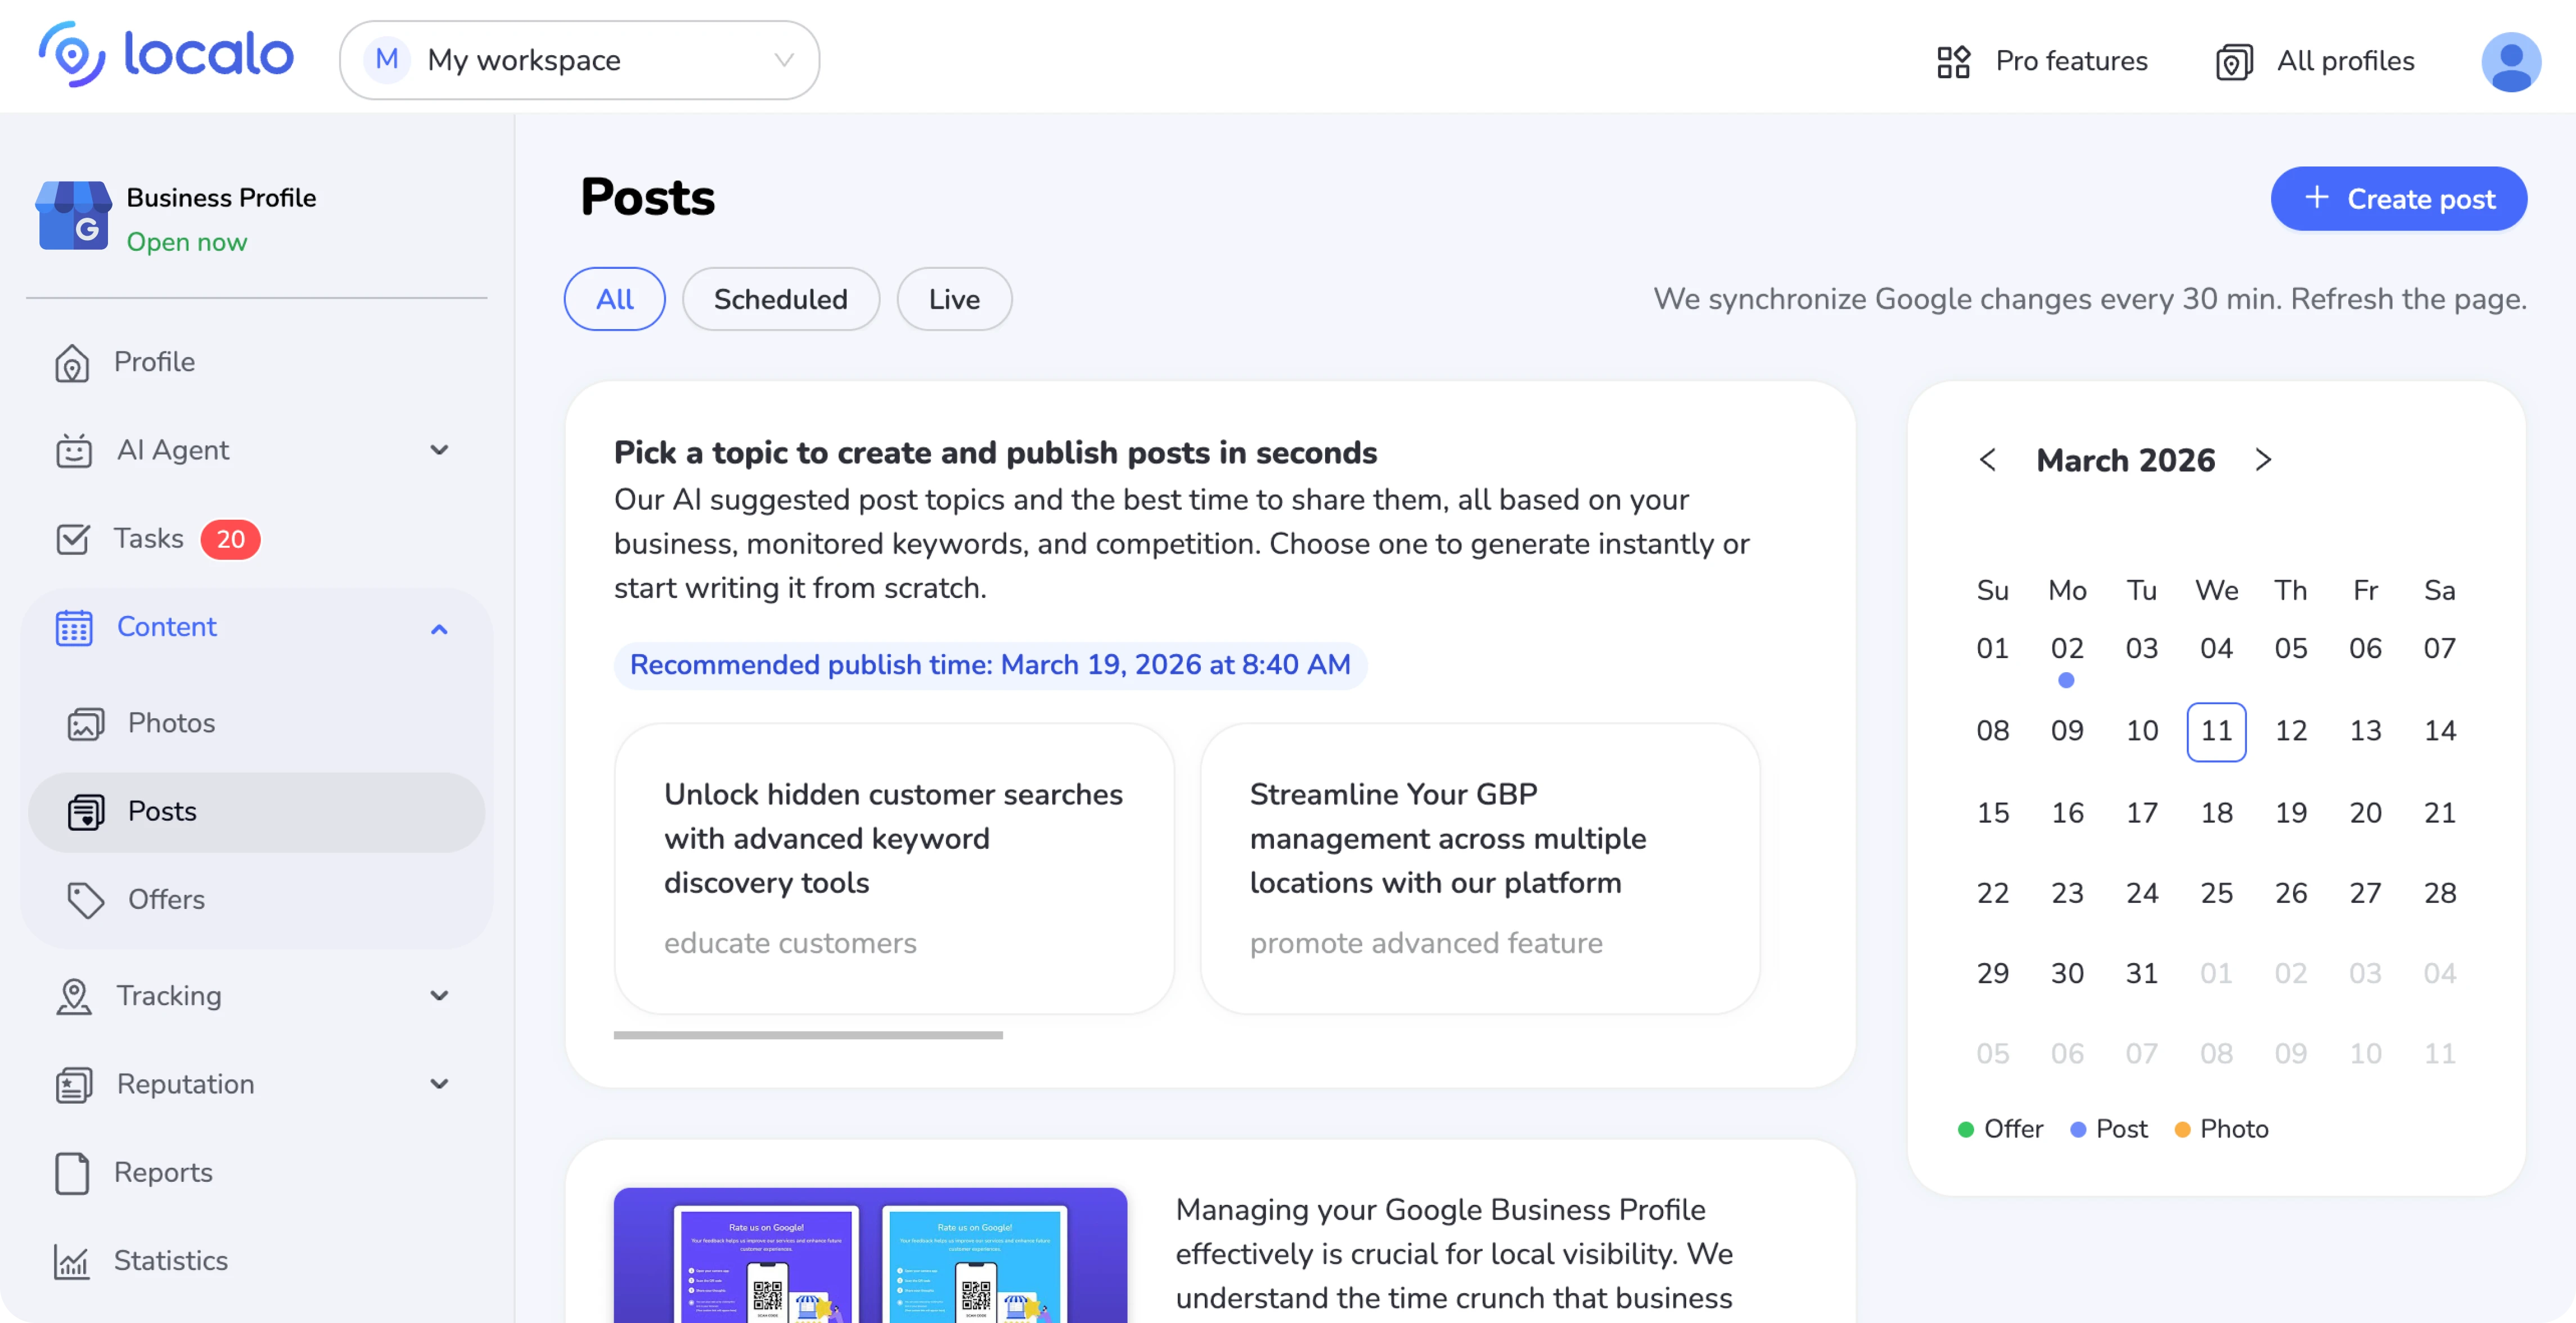The width and height of the screenshot is (2576, 1323).
Task: Click the Create post button
Action: click(x=2399, y=198)
